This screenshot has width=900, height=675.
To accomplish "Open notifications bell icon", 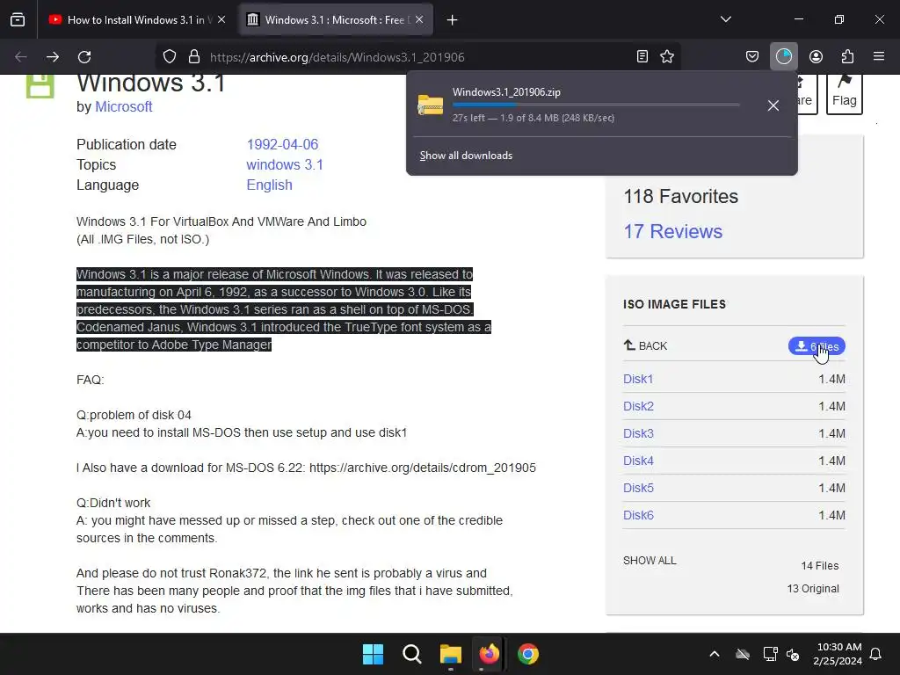I will [876, 654].
